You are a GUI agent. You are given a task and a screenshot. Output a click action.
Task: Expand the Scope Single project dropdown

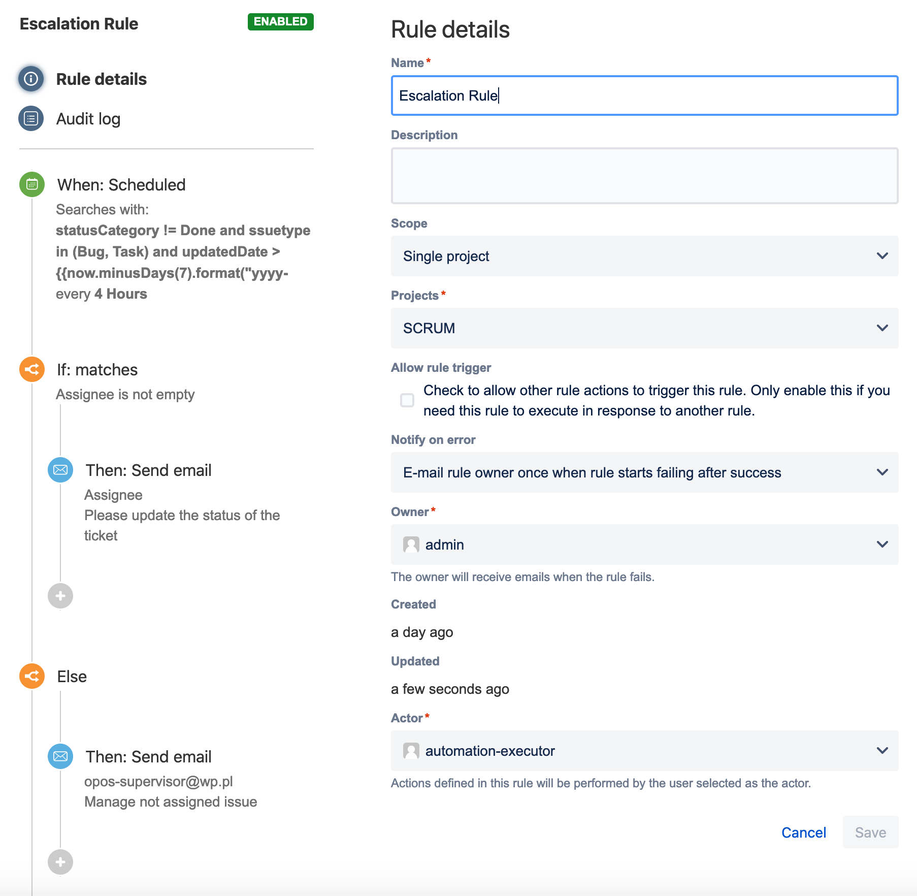(644, 256)
